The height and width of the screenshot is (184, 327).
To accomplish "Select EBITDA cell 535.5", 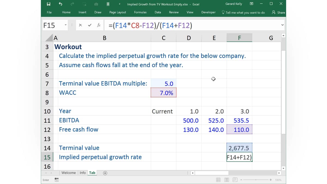I will click(239, 120).
